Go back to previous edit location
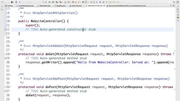Viewport: 180px width, 101px height. [114, 2]
